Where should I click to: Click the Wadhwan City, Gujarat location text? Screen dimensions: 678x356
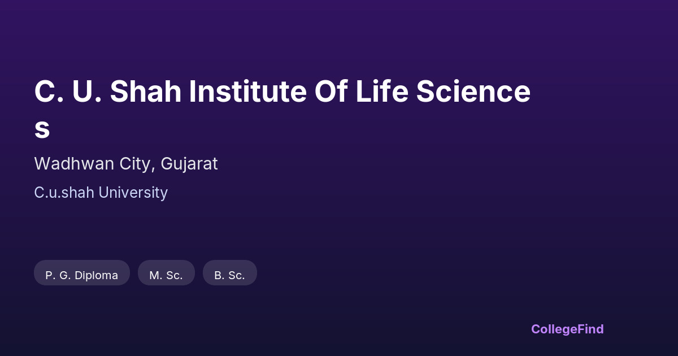(x=125, y=164)
